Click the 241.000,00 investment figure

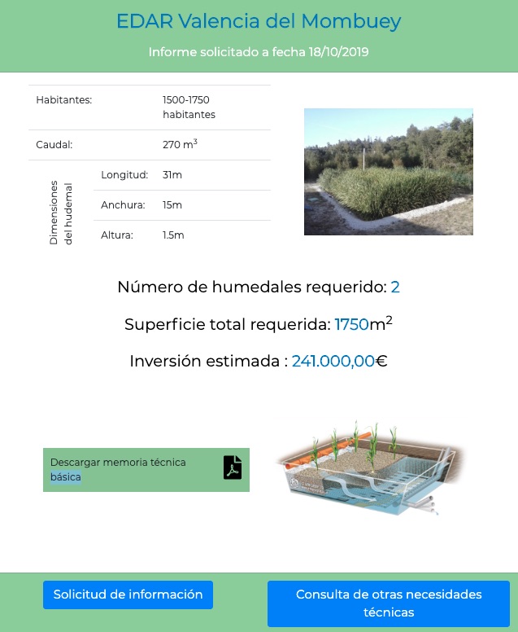[333, 361]
